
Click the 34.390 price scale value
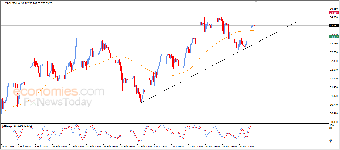tap(333, 9)
